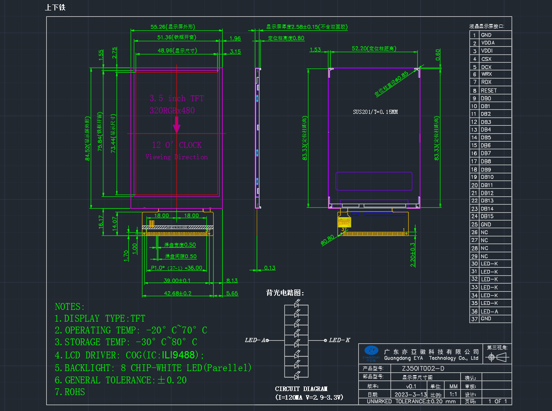Select the "320RGBx480" resolution text
The image size is (552, 411).
[x=172, y=110]
